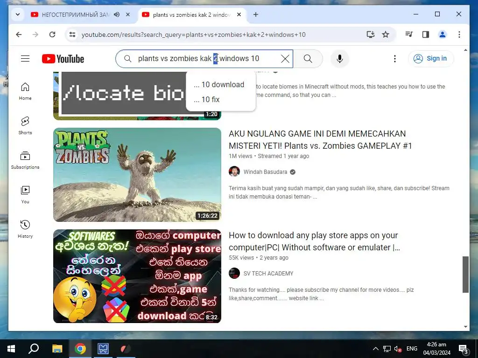Visit the SV TECH ACADEMY channel name
The width and height of the screenshot is (478, 358).
268,273
